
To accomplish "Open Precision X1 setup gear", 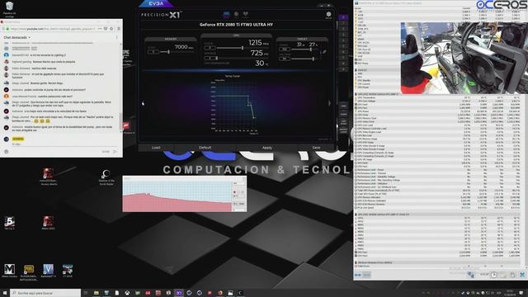I will pos(328,14).
